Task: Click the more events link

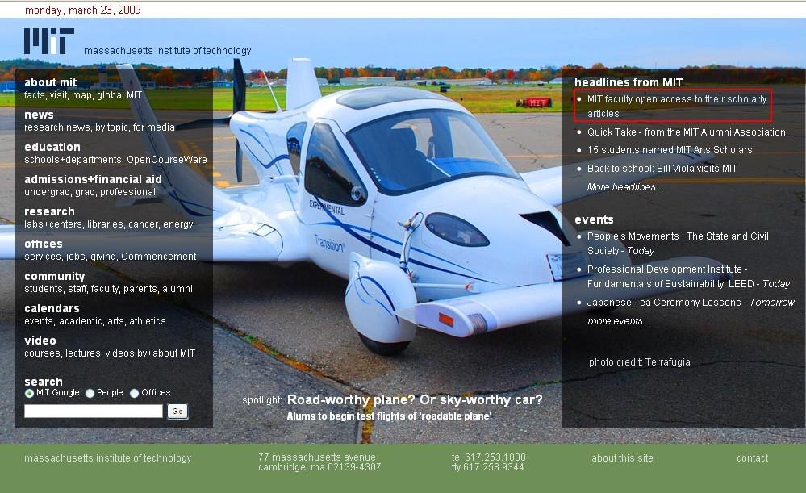Action: click(618, 321)
